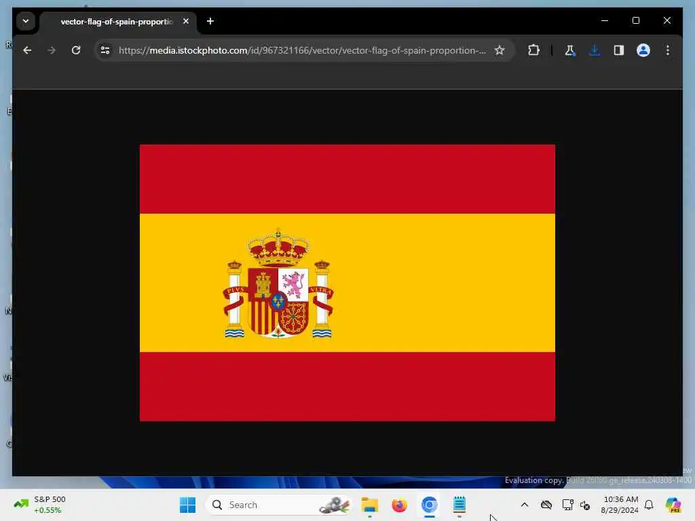
Task: Open File Explorer from the taskbar
Action: 369,505
